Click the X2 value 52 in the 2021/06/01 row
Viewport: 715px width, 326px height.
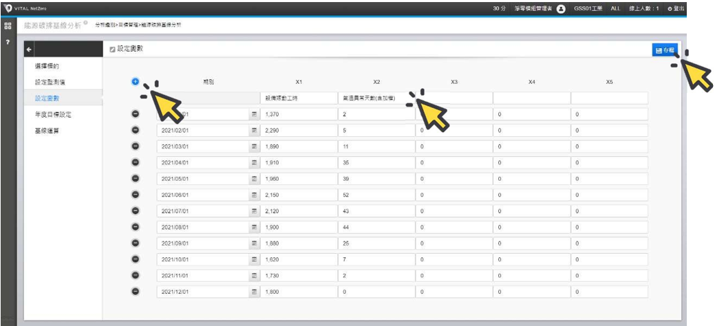pos(376,195)
